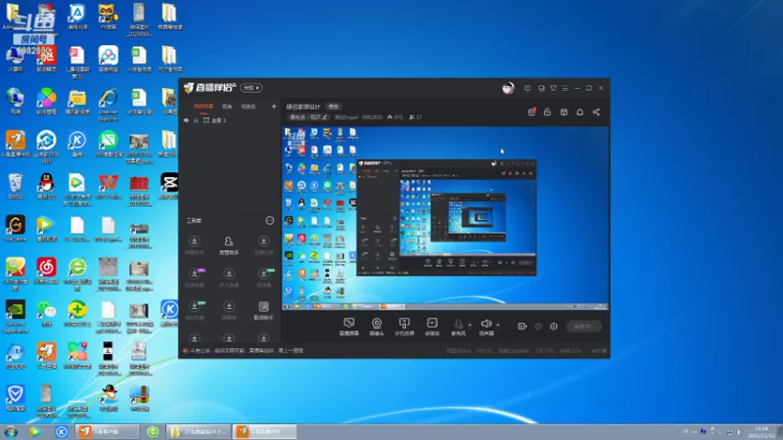This screenshot has width=783, height=440.
Task: Open the notification bell
Action: point(579,112)
